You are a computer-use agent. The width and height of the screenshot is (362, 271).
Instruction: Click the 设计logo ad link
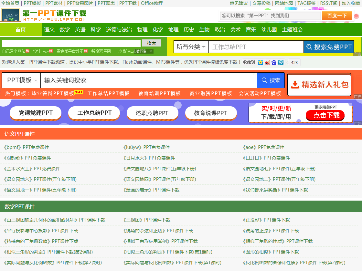pos(41,51)
